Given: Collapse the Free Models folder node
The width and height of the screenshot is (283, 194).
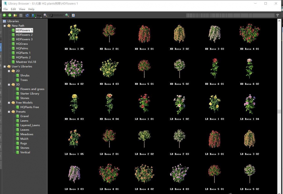Looking at the screenshot, I should [9, 103].
